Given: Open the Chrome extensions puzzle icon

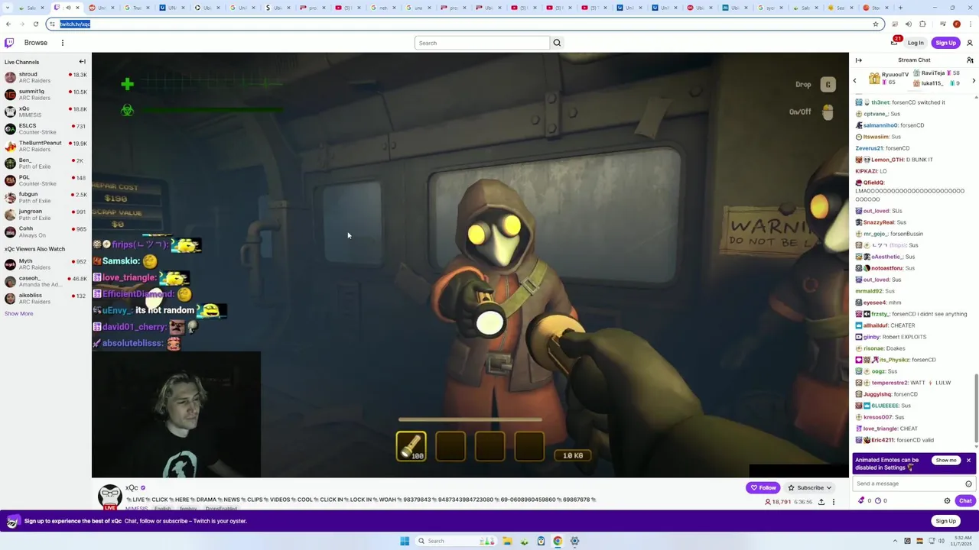Looking at the screenshot, I should click(x=922, y=24).
